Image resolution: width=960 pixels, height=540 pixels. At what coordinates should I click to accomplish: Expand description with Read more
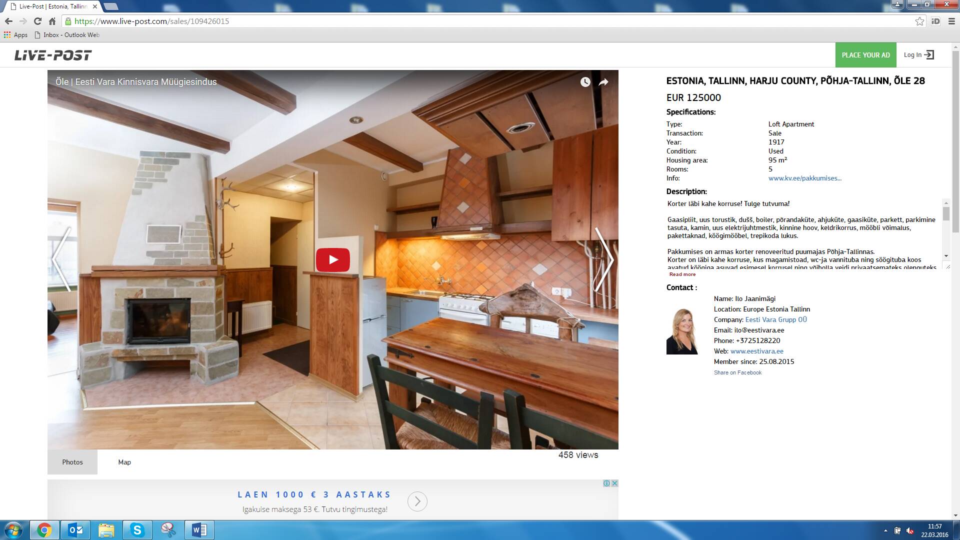682,274
